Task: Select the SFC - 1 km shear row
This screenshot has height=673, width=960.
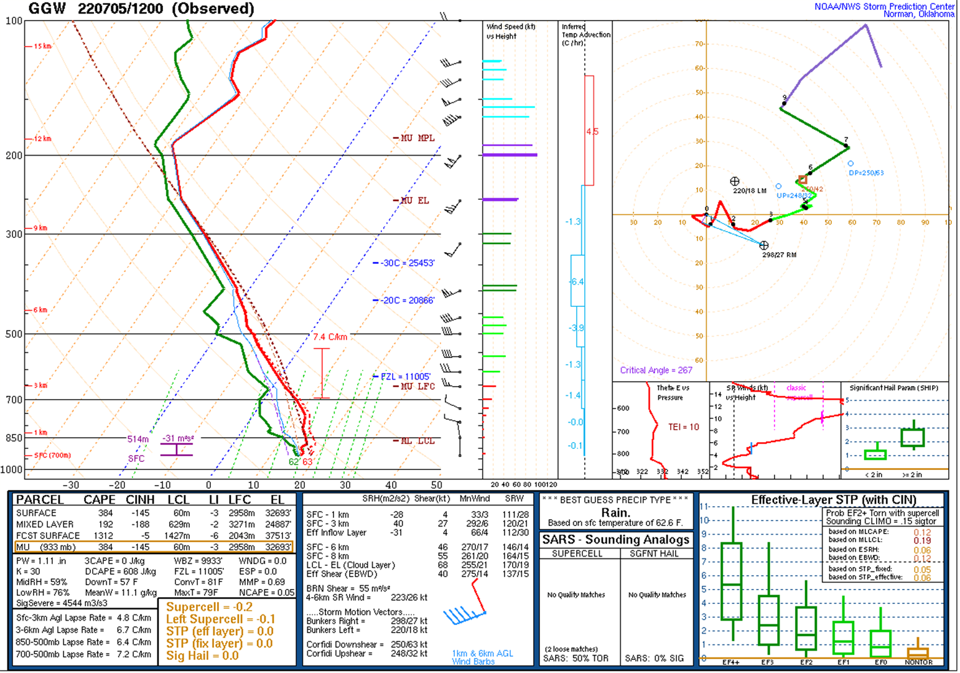Action: [x=417, y=515]
